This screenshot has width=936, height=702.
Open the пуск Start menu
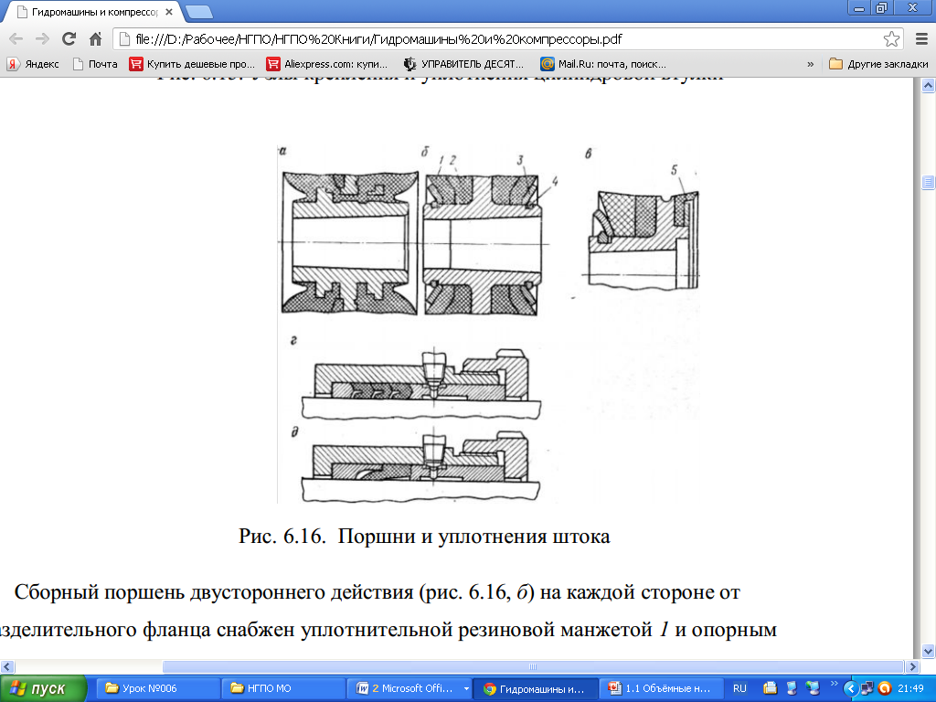[43, 688]
